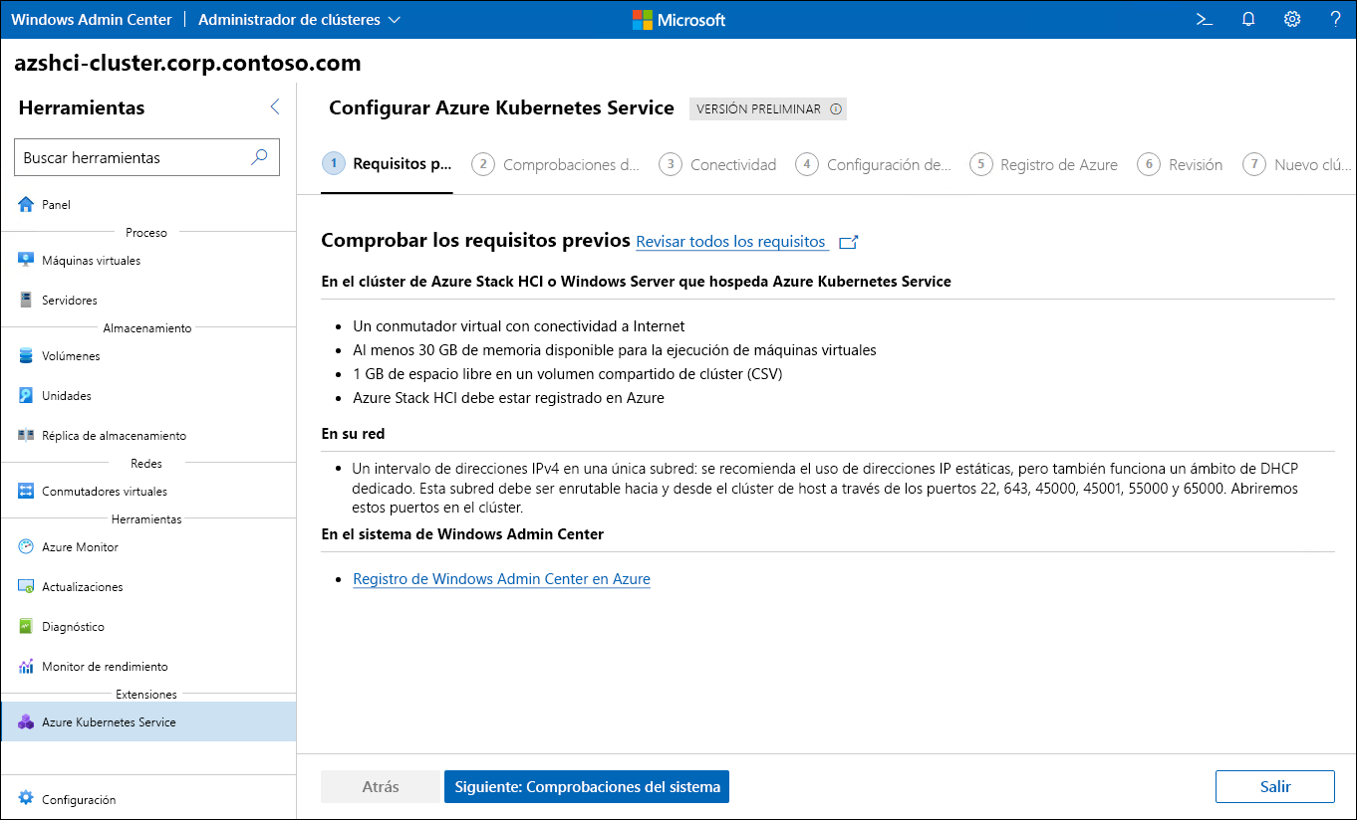Go to the Conectividad step

click(x=717, y=164)
